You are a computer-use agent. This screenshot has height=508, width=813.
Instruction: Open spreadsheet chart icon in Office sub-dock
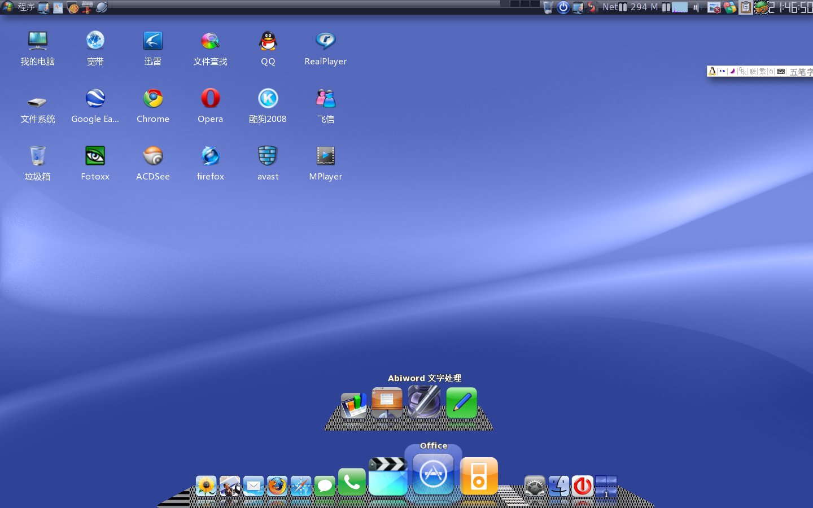pyautogui.click(x=354, y=405)
